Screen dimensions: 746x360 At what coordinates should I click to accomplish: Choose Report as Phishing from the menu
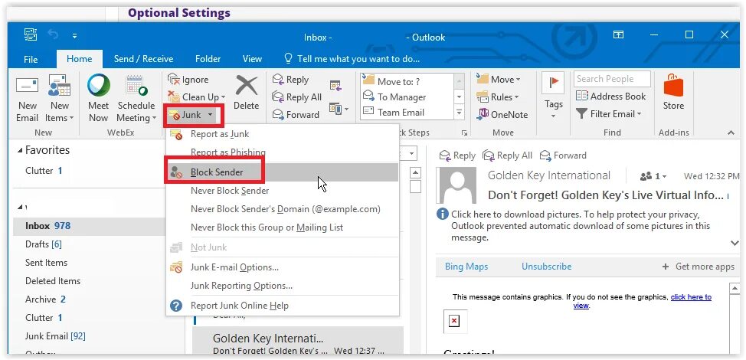tap(282, 152)
